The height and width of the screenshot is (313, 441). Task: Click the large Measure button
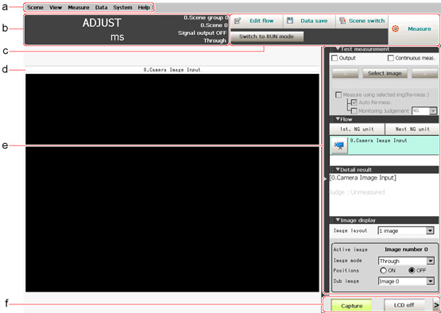click(413, 29)
